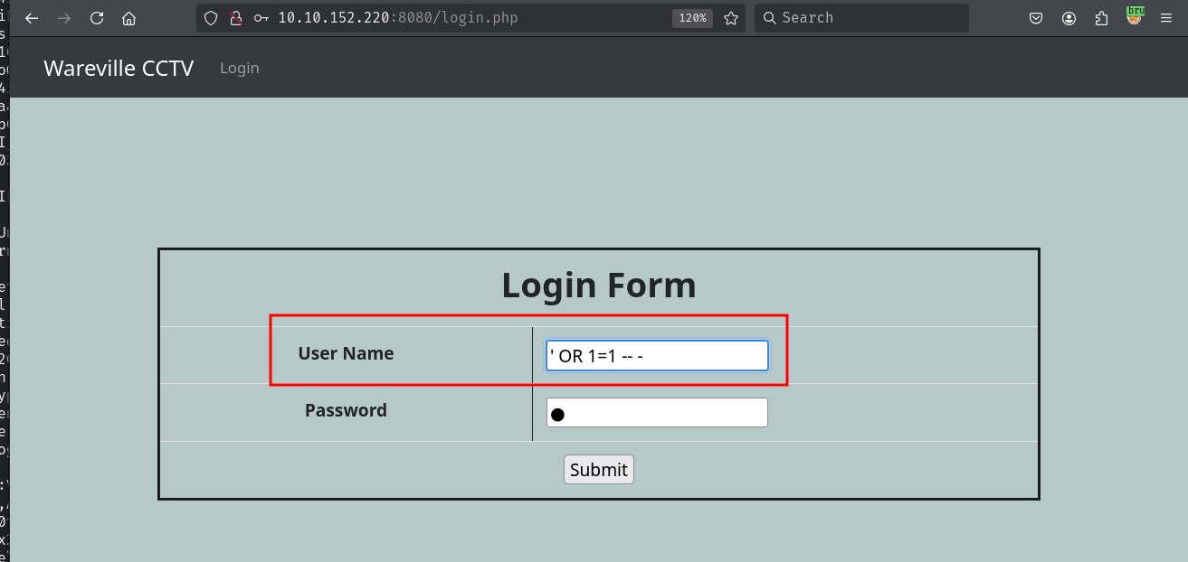Open the tracking protection shield icon
This screenshot has height=562, width=1188.
click(x=211, y=18)
